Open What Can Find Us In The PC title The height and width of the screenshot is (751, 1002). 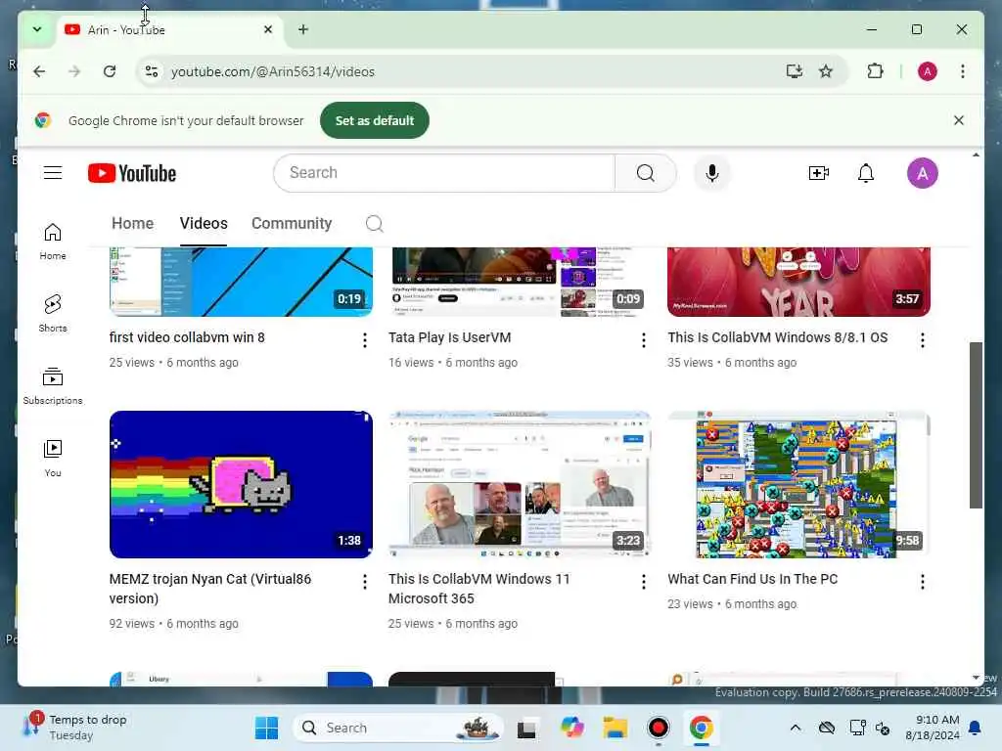[x=752, y=579]
